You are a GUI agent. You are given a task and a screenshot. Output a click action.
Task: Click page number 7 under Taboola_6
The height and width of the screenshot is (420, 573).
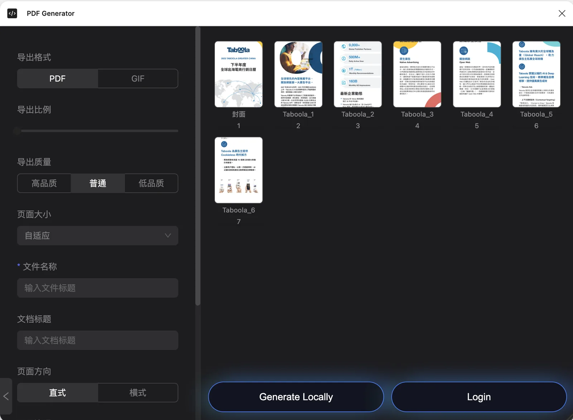[239, 222]
